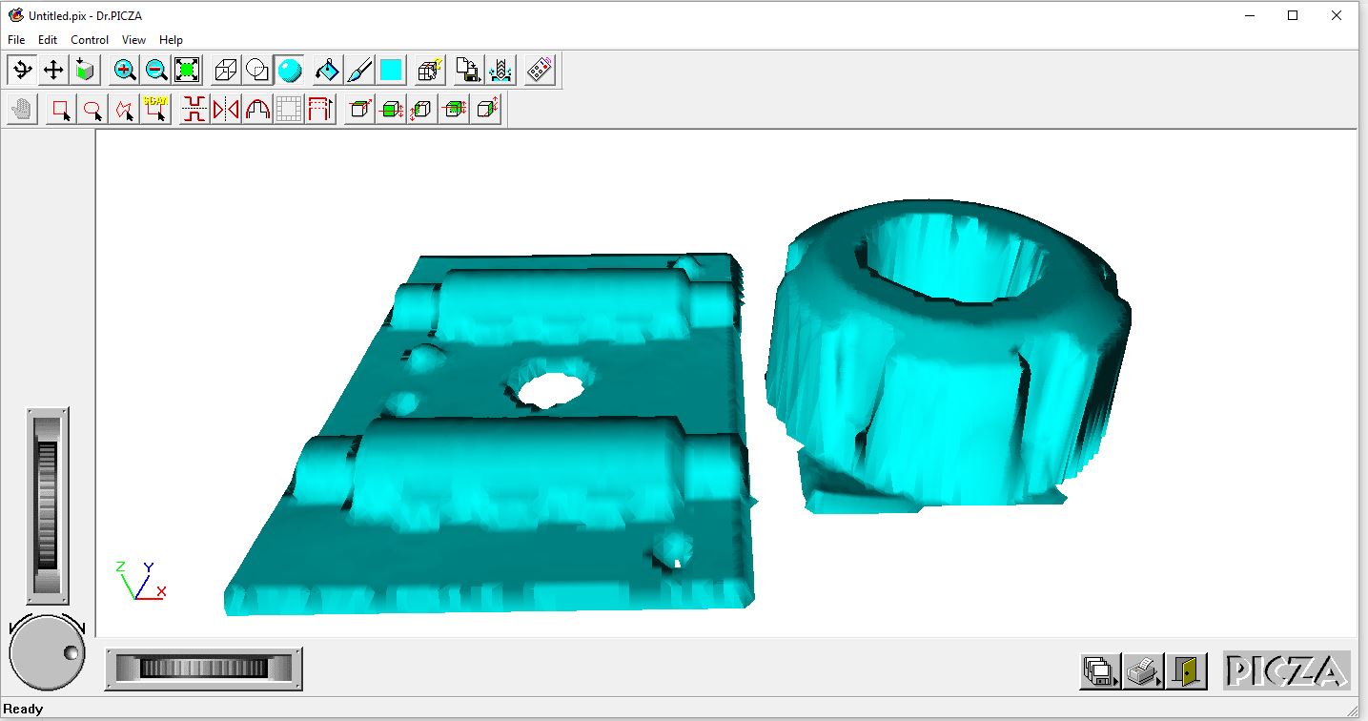Open the File menu

pyautogui.click(x=16, y=40)
